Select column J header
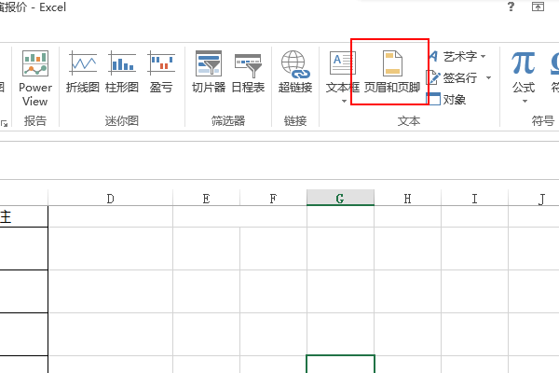This screenshot has width=559, height=373. tap(534, 198)
